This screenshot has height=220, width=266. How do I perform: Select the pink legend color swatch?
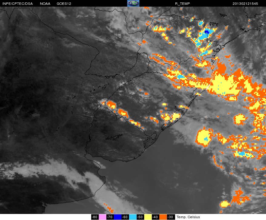102,217
